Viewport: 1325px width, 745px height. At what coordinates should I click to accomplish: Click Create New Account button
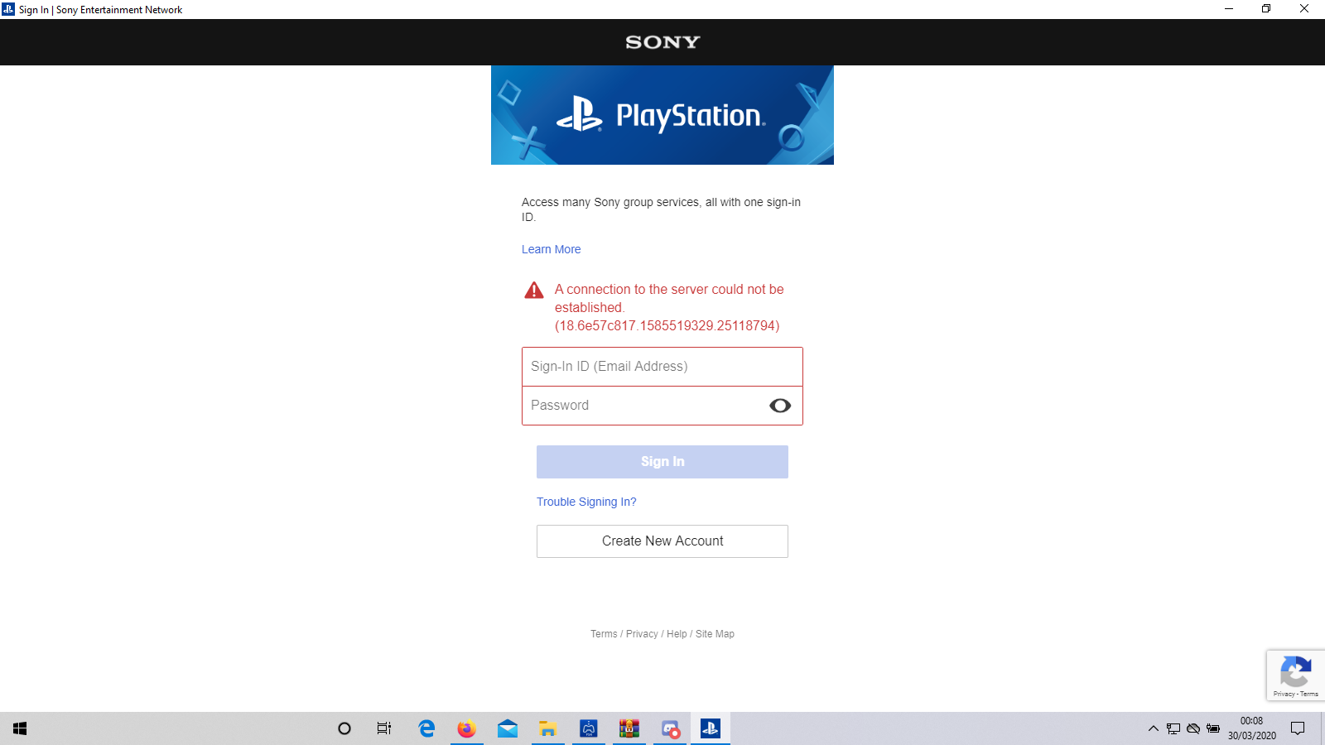tap(662, 541)
